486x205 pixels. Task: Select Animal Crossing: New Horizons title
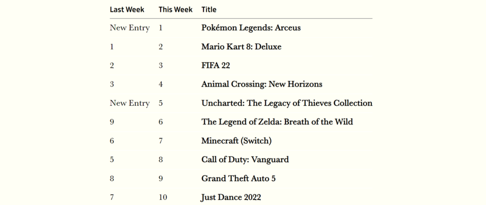click(262, 84)
